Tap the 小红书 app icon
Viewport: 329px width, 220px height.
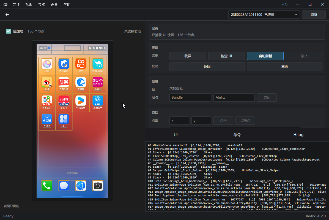pos(64,101)
